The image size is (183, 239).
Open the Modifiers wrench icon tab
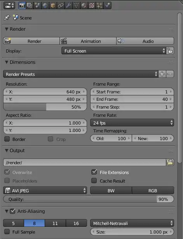(68, 5)
